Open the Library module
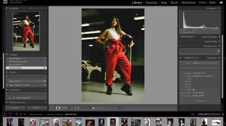The height and width of the screenshot is (126, 226). click(137, 2)
